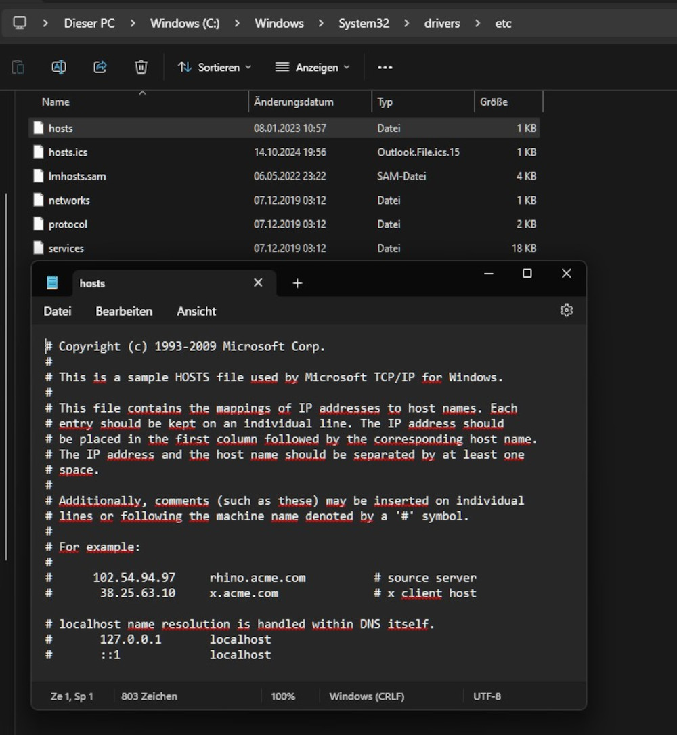677x735 pixels.
Task: Select the services file in the list
Action: tap(66, 248)
